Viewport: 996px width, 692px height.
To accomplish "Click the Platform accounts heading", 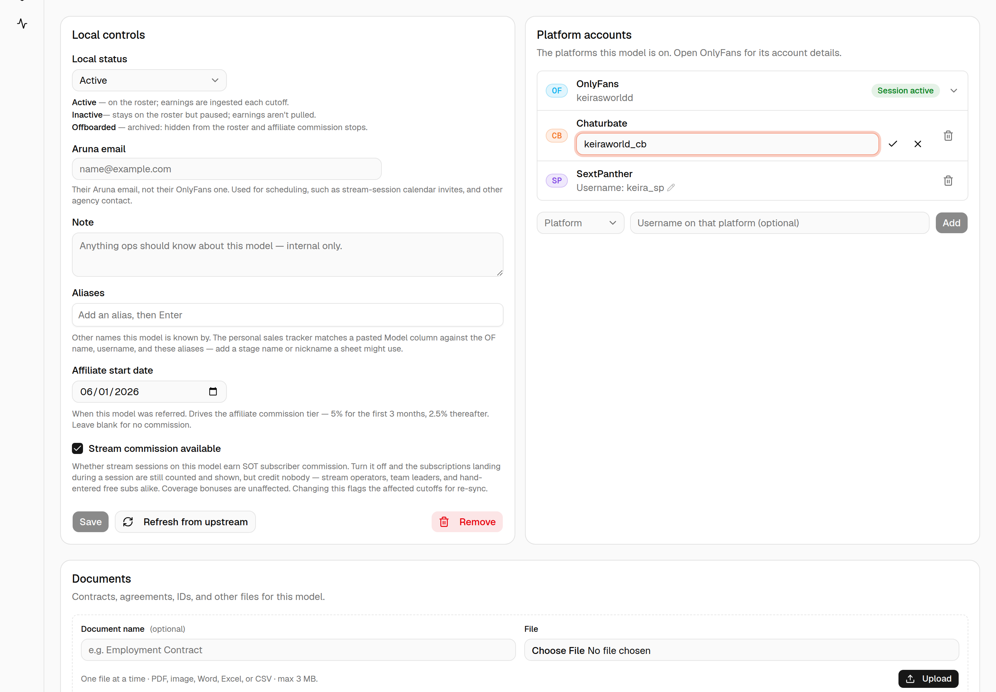I will pos(584,35).
